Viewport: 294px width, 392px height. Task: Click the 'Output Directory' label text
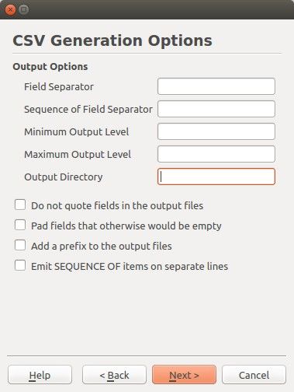(64, 177)
